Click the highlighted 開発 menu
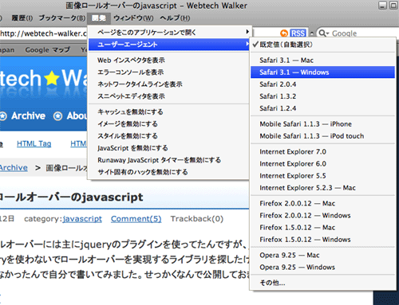399x305 pixels. click(x=99, y=18)
